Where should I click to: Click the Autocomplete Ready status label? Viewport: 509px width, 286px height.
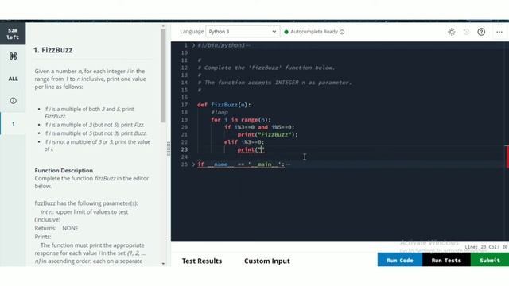(x=314, y=32)
